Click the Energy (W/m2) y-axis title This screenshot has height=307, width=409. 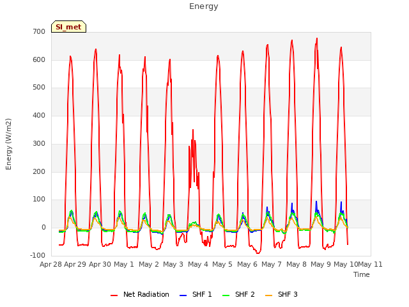8,144
